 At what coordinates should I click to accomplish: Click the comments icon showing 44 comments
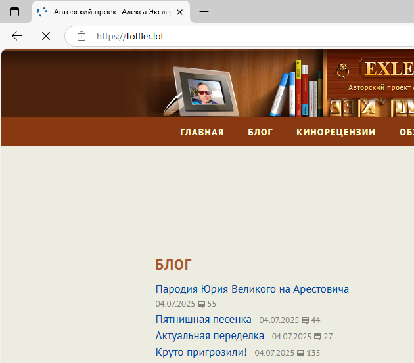(305, 320)
